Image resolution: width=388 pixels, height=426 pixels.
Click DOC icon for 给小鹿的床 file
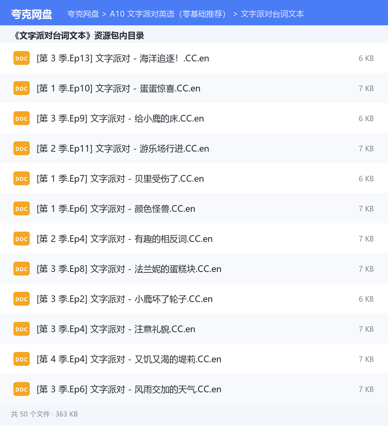21,118
